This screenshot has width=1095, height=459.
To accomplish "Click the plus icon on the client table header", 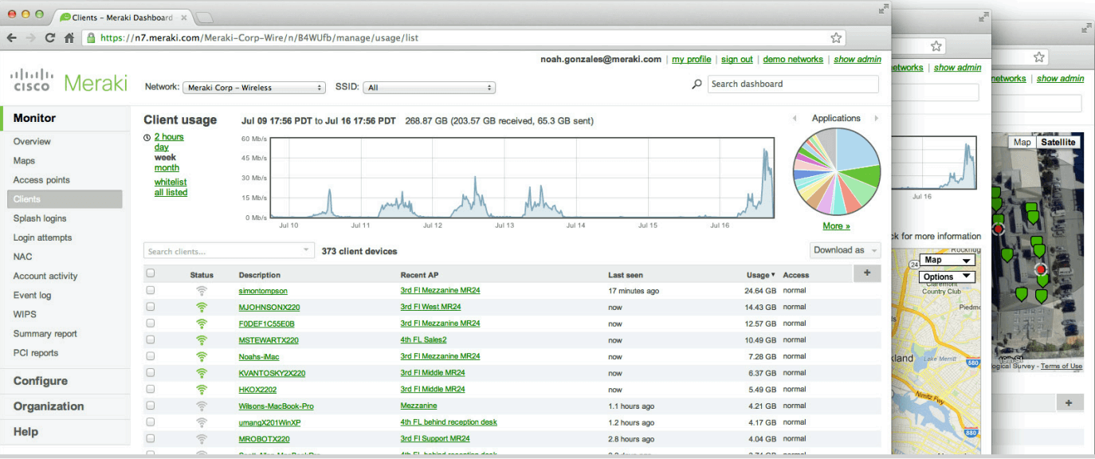I will (x=868, y=273).
